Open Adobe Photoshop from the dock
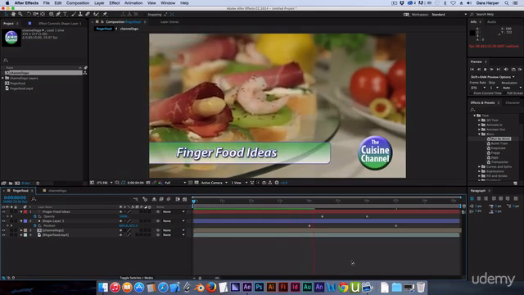 tap(259, 287)
